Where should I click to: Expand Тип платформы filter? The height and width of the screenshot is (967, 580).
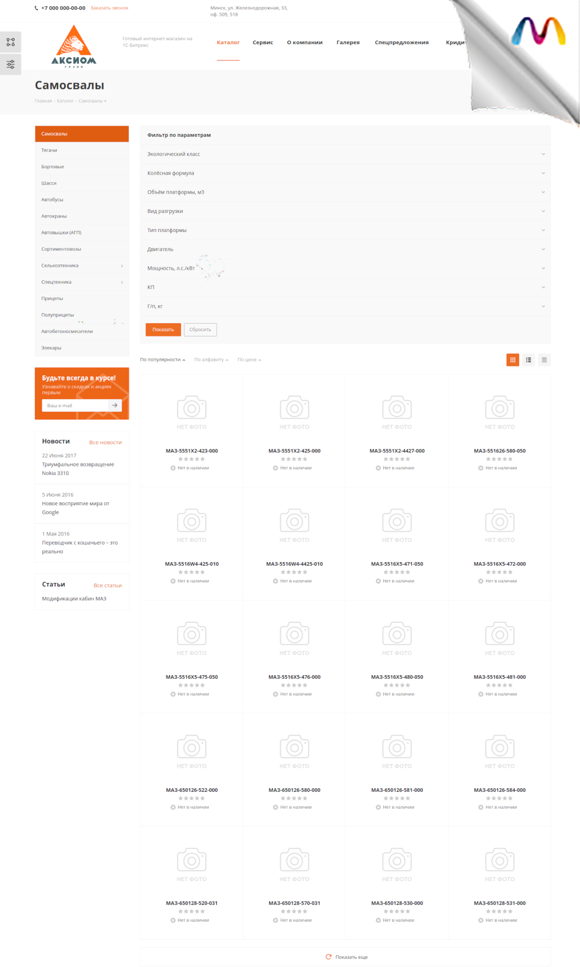(x=345, y=230)
